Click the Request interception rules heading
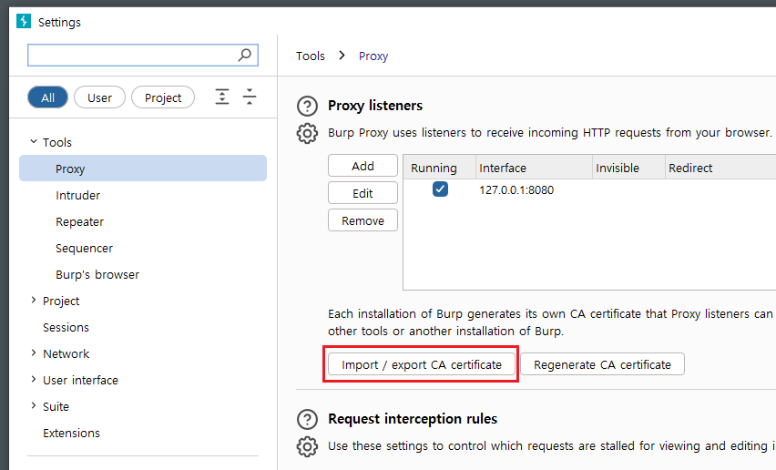This screenshot has height=470, width=776. click(413, 419)
